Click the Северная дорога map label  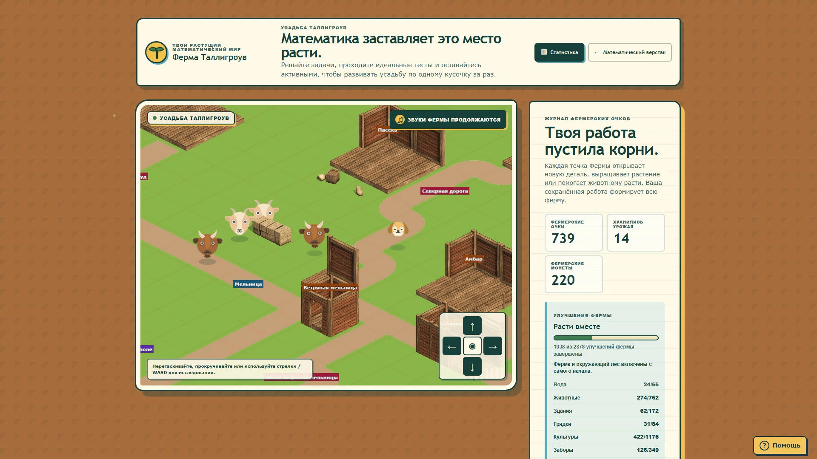point(445,191)
